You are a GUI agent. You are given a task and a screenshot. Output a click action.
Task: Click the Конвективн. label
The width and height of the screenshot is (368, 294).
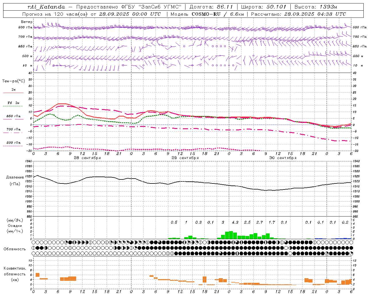pyautogui.click(x=15, y=268)
